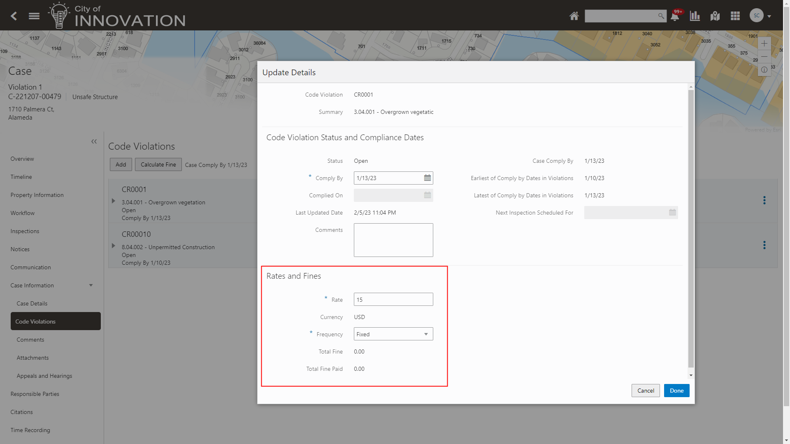Click the dialog vertical scrollbar

coord(691,228)
